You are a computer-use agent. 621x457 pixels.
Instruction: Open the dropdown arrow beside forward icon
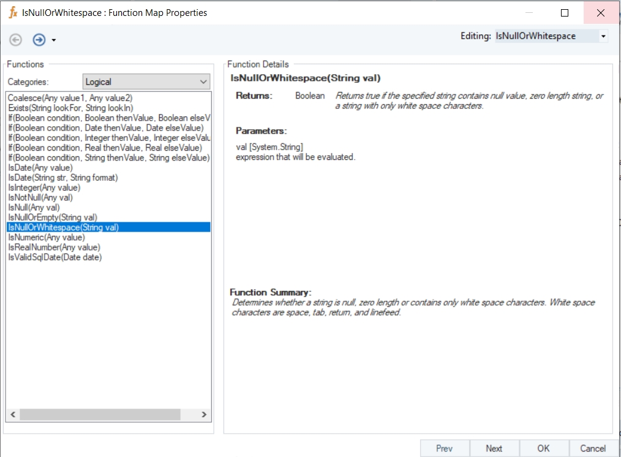[x=54, y=40]
